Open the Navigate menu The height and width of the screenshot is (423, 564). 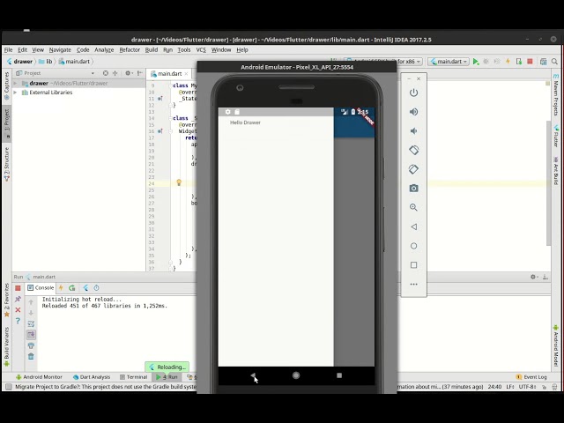click(x=60, y=50)
